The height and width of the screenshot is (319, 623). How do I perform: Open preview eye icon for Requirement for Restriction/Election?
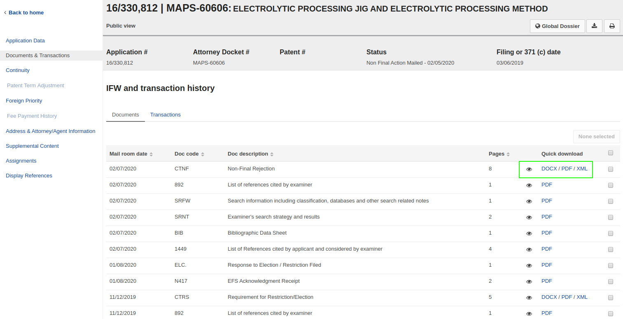[529, 298]
